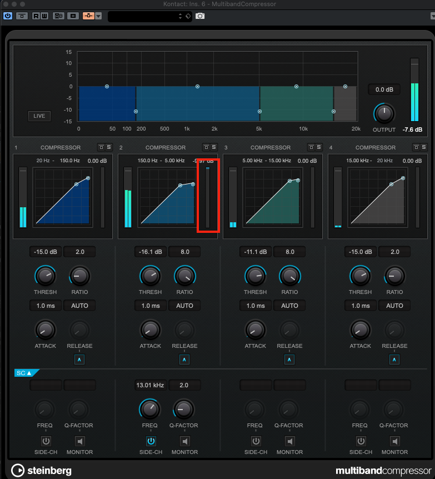Click band 1 RATIO knob
Viewport: 435px width, 479px height.
pyautogui.click(x=80, y=276)
